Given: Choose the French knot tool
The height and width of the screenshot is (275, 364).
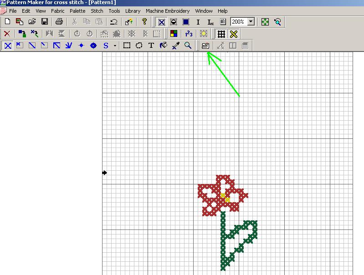Looking at the screenshot, I should pyautogui.click(x=81, y=46).
